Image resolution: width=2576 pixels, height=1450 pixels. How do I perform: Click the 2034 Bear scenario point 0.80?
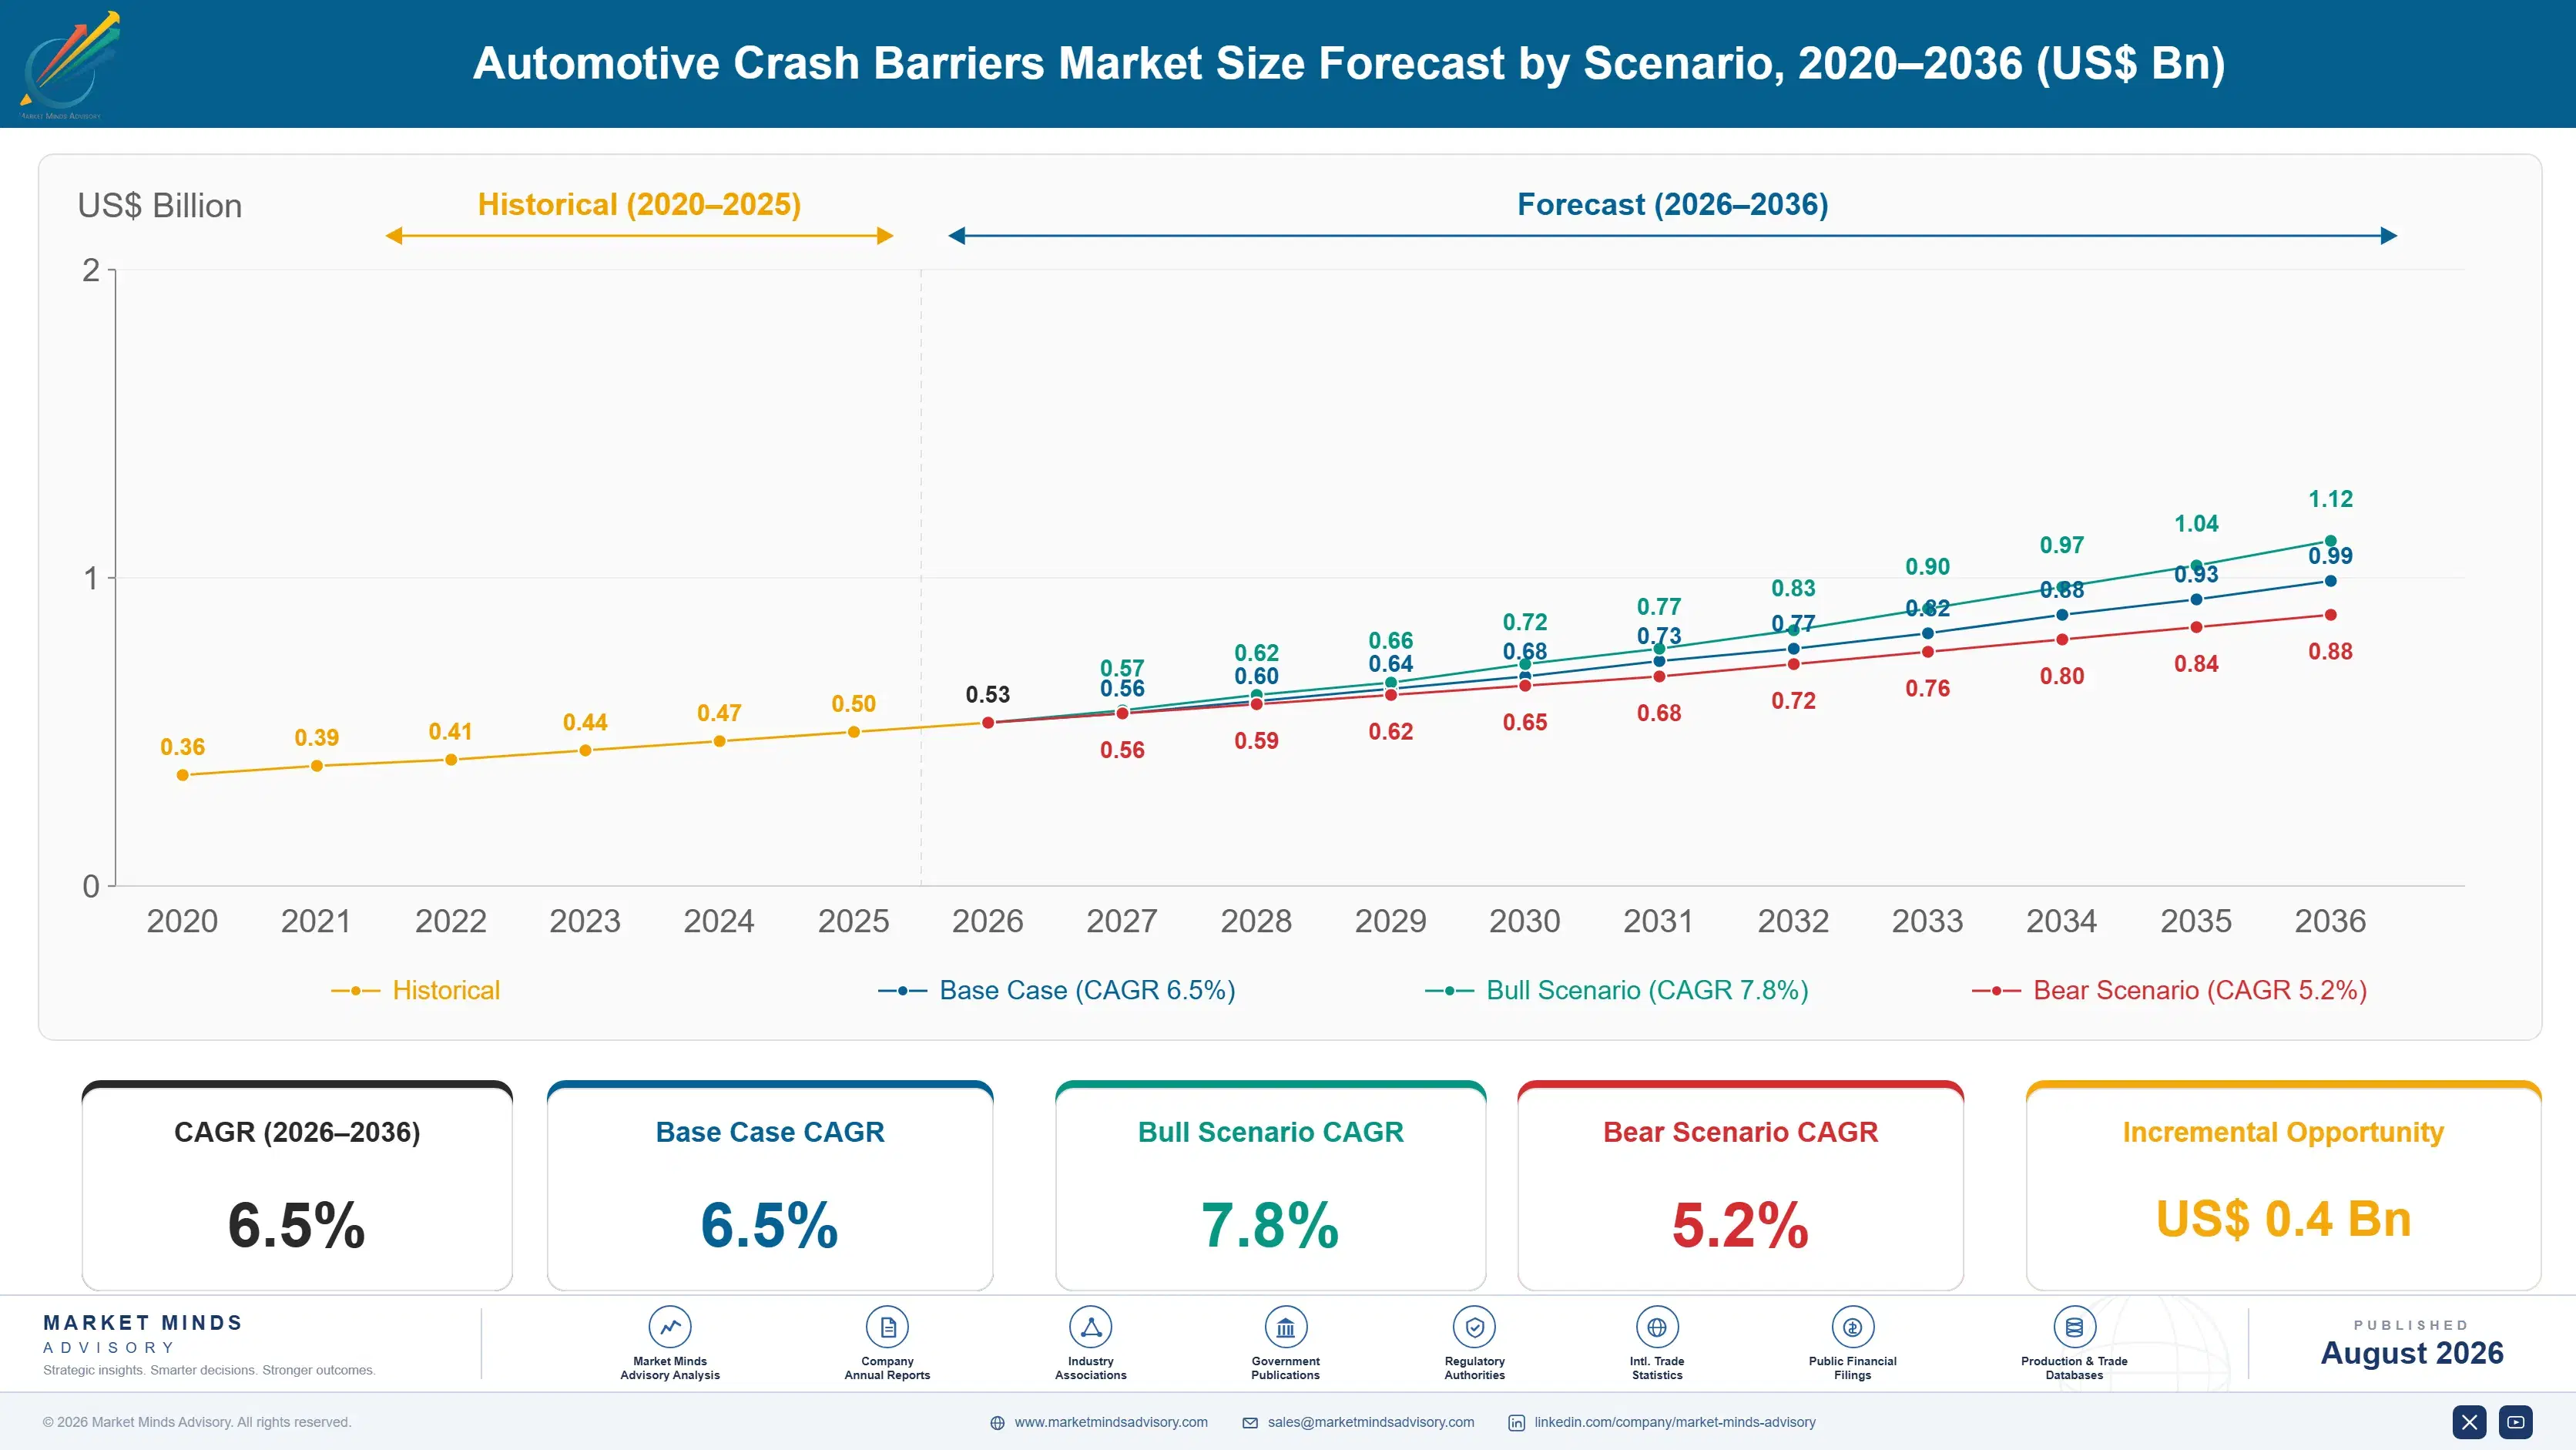pyautogui.click(x=2062, y=639)
